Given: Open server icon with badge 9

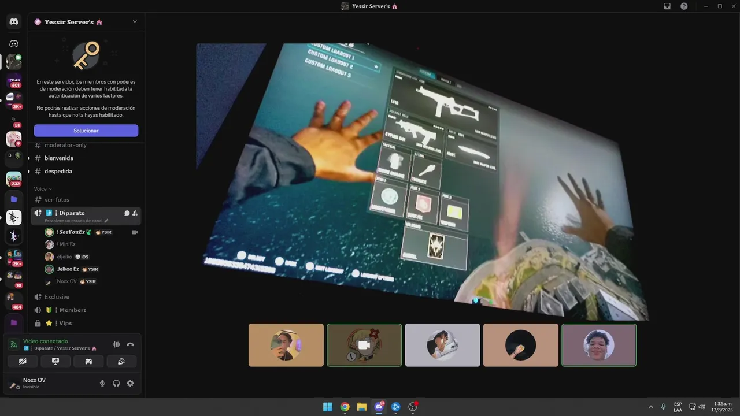Looking at the screenshot, I should (14, 139).
